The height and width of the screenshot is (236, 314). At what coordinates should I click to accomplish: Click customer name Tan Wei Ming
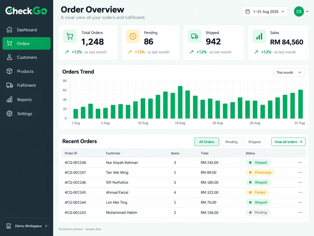(x=117, y=172)
